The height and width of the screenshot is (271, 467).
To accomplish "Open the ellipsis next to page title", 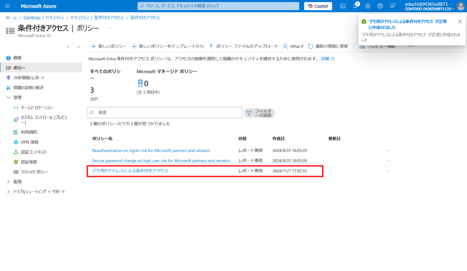I will pos(109,29).
